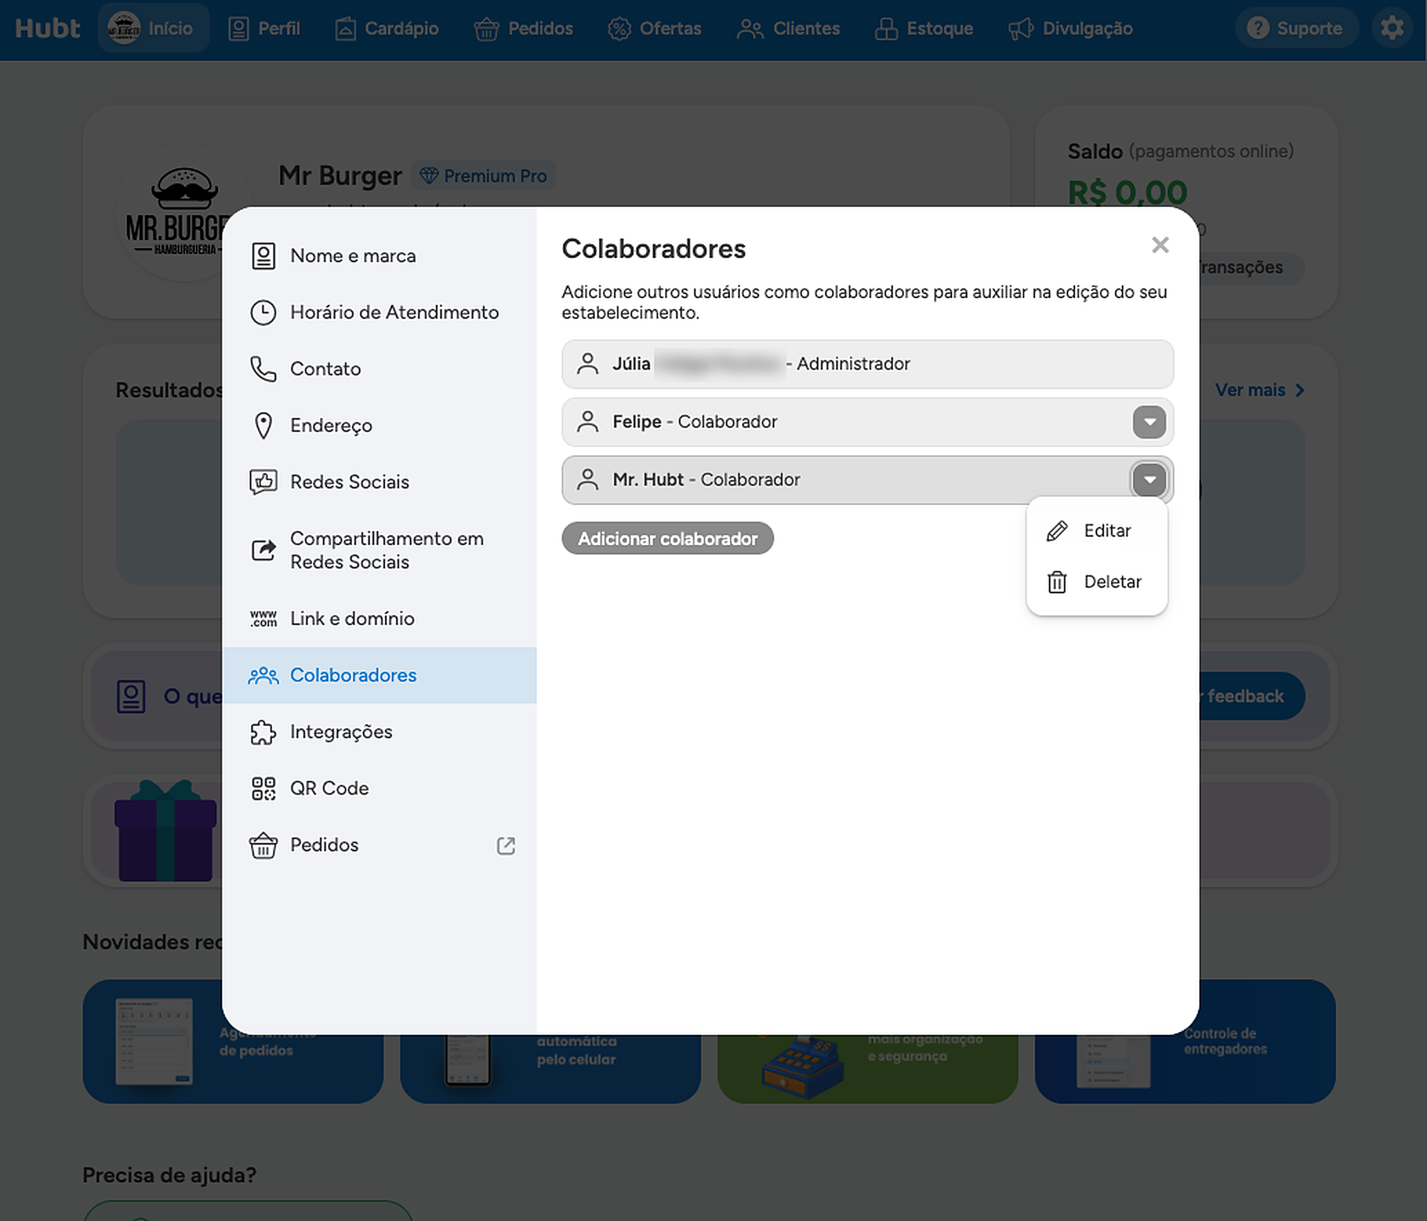Select the Link e domínio www icon

coord(263,619)
